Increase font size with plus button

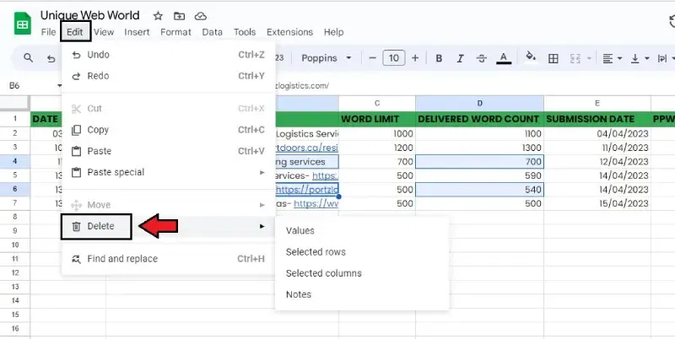(x=415, y=58)
